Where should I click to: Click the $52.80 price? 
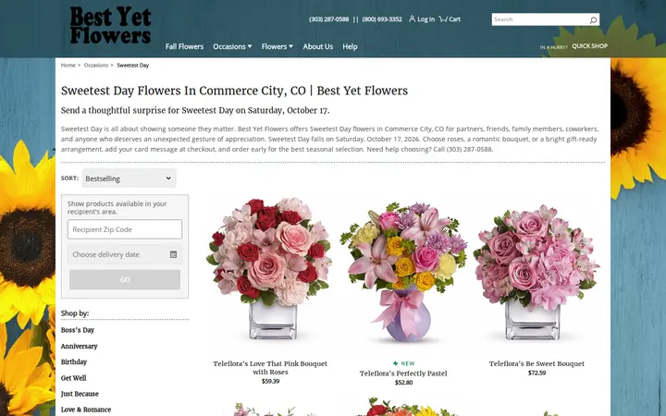point(403,383)
